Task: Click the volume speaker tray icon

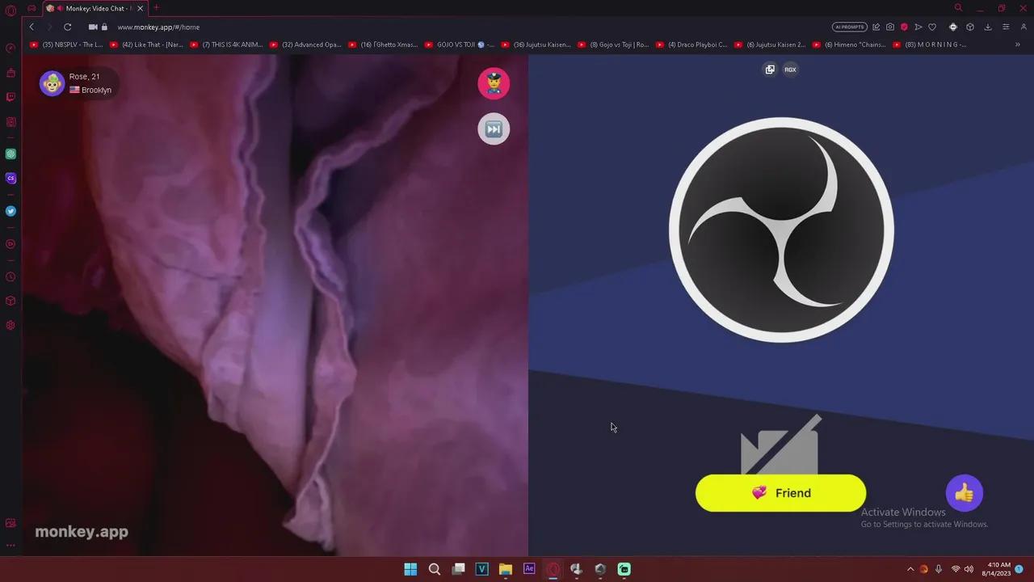Action: pyautogui.click(x=969, y=569)
